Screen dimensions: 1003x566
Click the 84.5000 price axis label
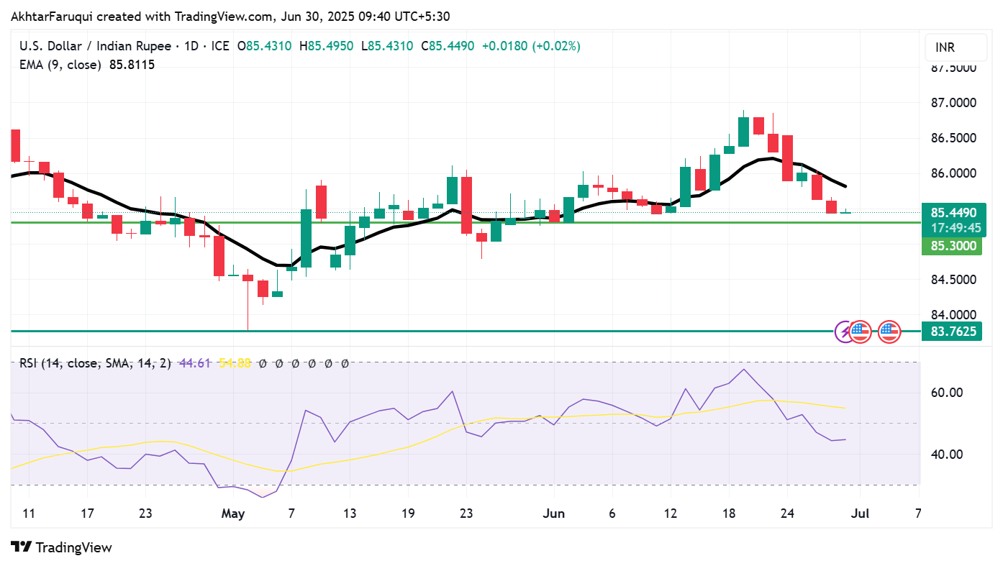[x=953, y=280]
